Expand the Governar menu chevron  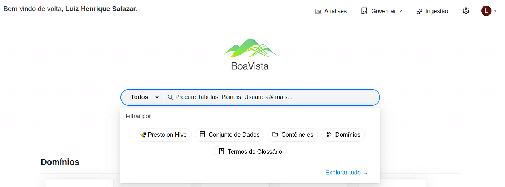pyautogui.click(x=400, y=11)
